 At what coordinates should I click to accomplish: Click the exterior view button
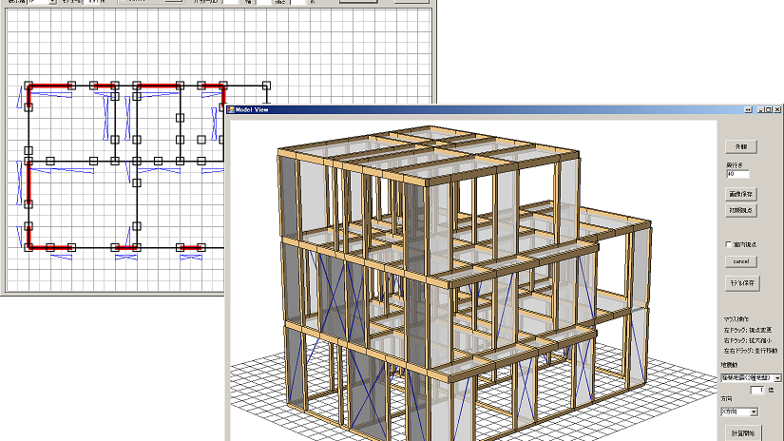pyautogui.click(x=741, y=147)
